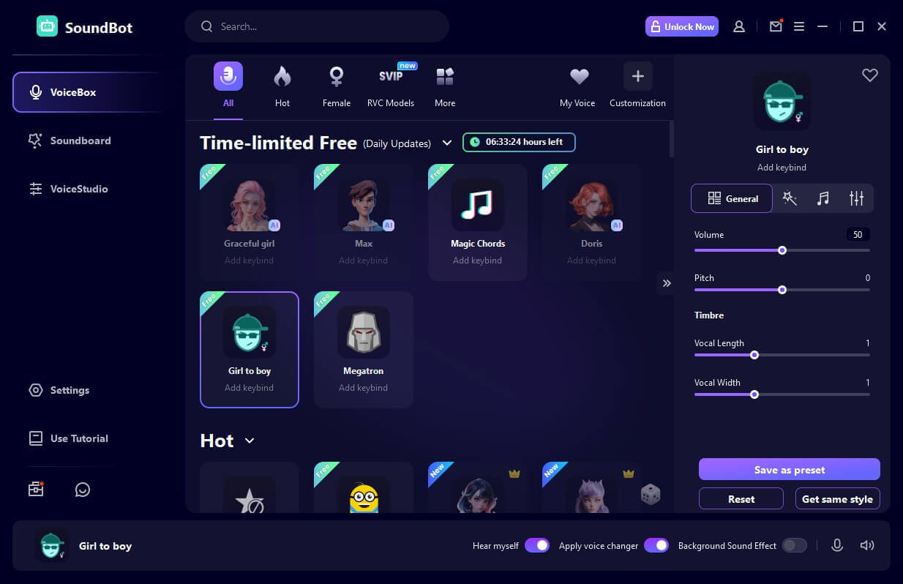Open the feedback chat icon in sidebar

pos(82,489)
